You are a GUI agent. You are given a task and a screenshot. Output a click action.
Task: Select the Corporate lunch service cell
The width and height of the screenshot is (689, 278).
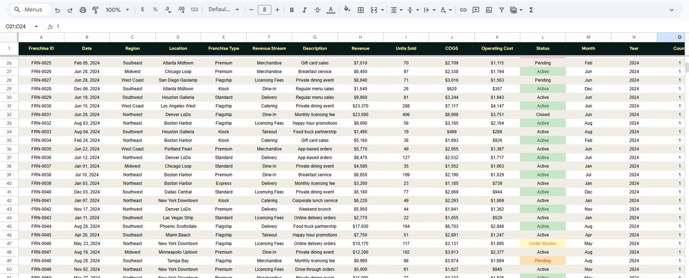[x=315, y=200]
